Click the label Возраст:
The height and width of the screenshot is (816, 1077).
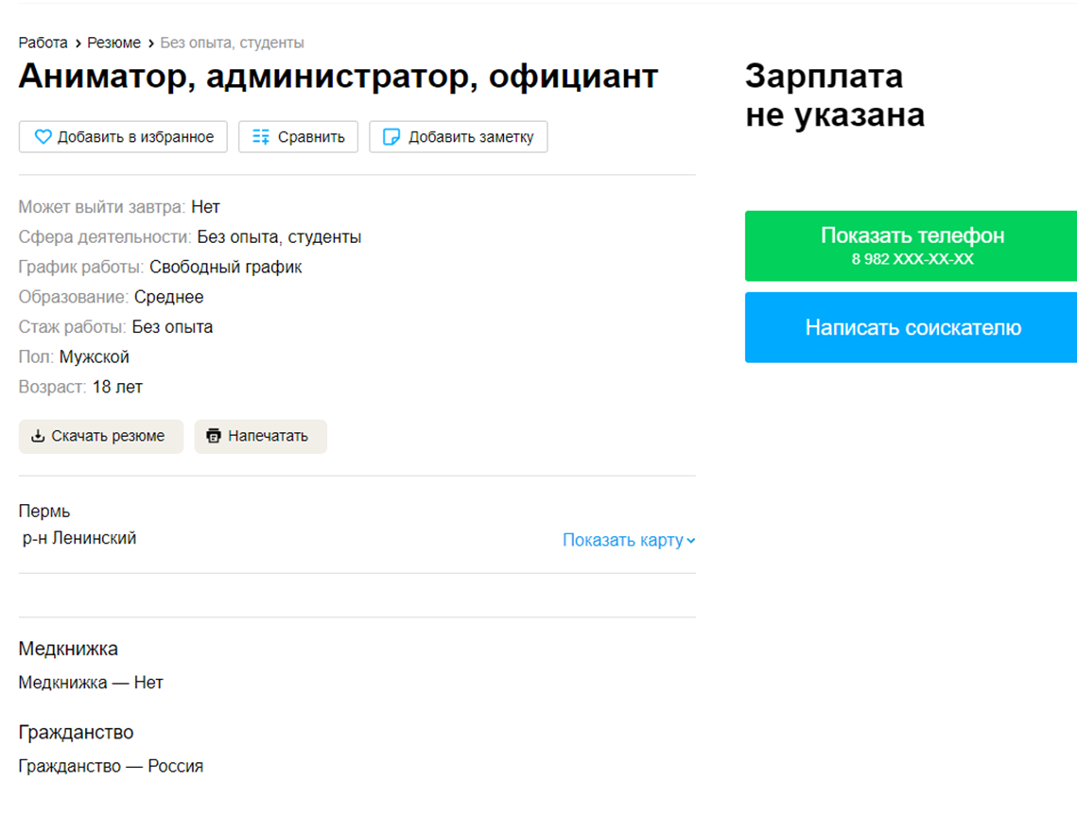[x=52, y=388]
